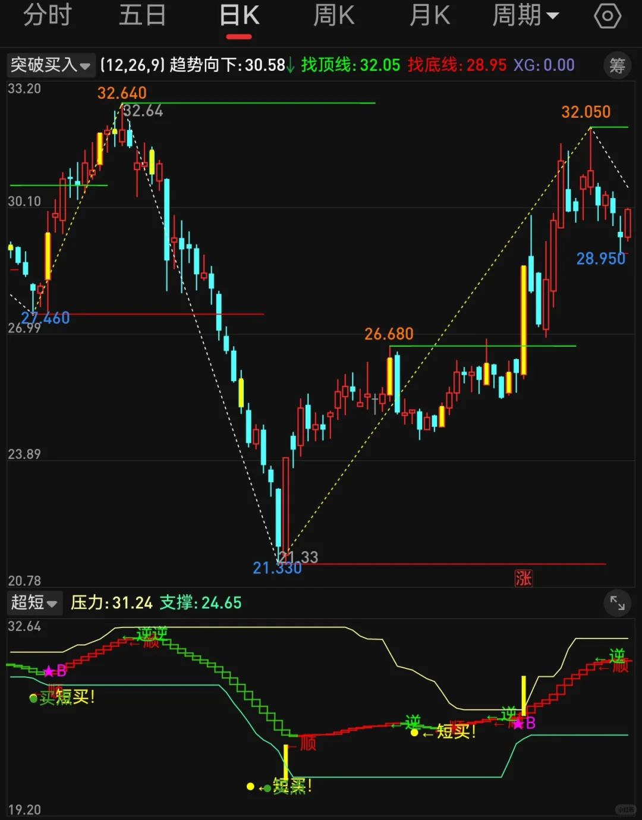Switch to the 五日 tab

[143, 15]
